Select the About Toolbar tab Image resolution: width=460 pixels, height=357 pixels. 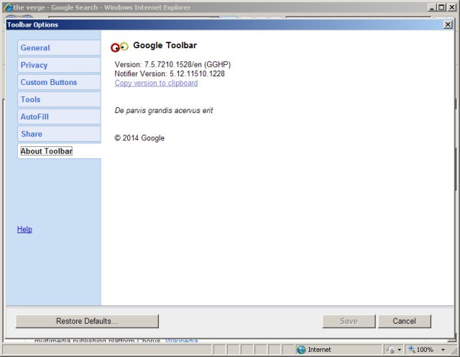(59, 151)
